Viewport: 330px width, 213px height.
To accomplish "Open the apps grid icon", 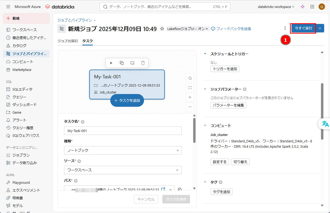I will (312, 7).
